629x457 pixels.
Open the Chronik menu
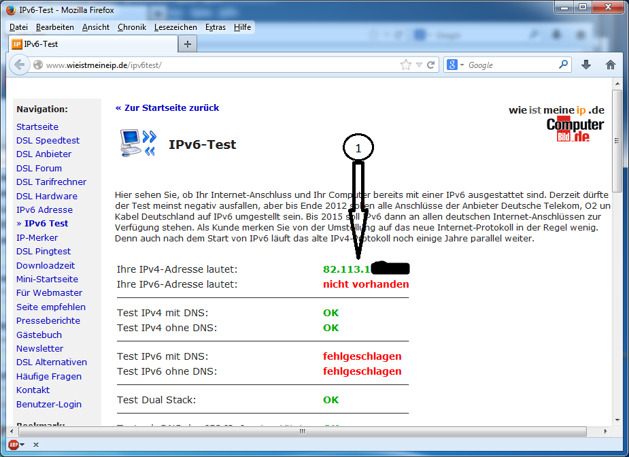[x=131, y=27]
